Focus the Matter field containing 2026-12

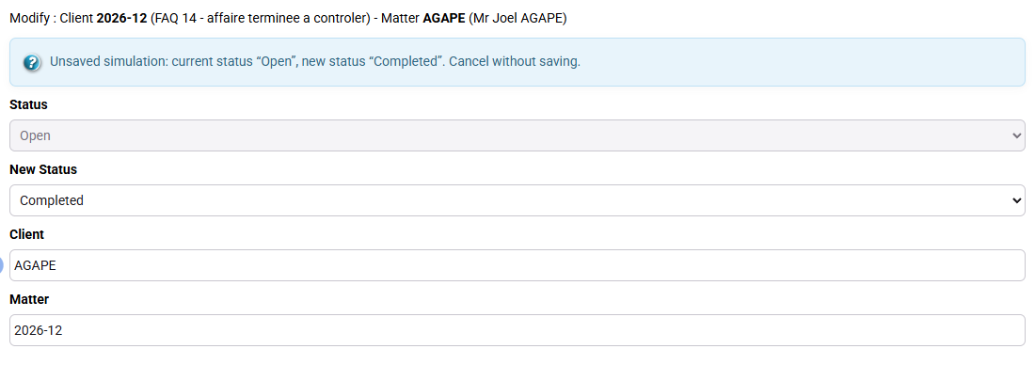click(x=517, y=330)
